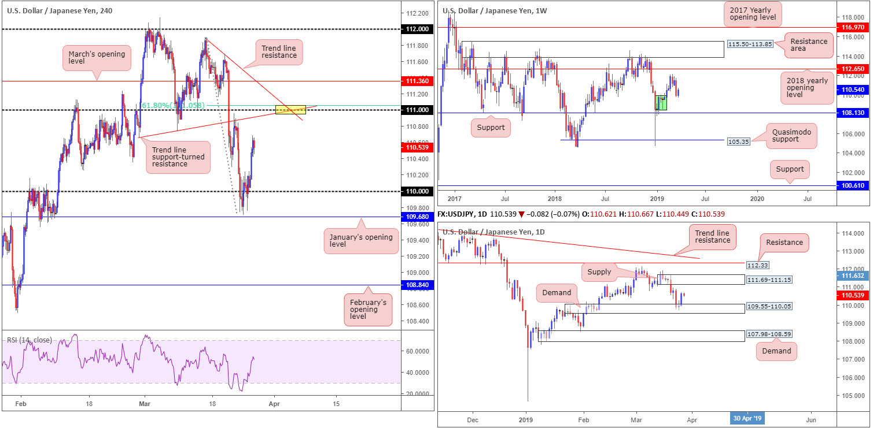Click the RSI purple line near its latest value
The height and width of the screenshot is (428, 873).
(255, 358)
